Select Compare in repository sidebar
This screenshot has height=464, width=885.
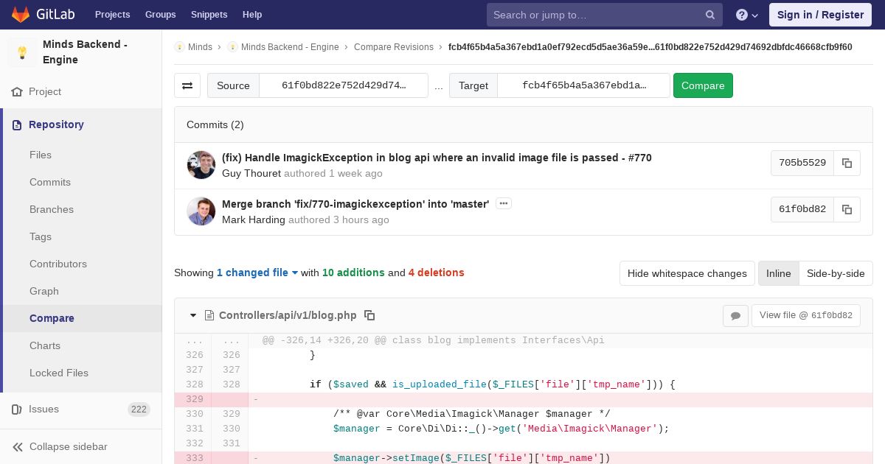pyautogui.click(x=52, y=319)
